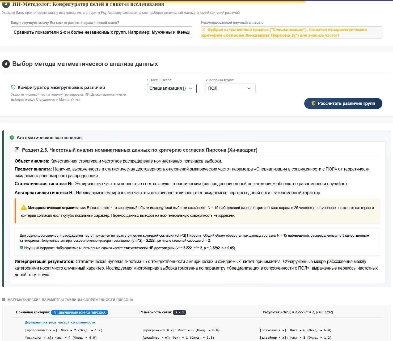
Task: Click the step 4 number badge
Action: tap(6, 64)
